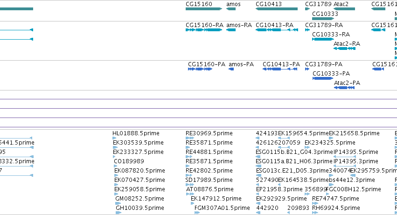
Task: Click the CG10333-RA transcript label
Action: [x=331, y=35]
